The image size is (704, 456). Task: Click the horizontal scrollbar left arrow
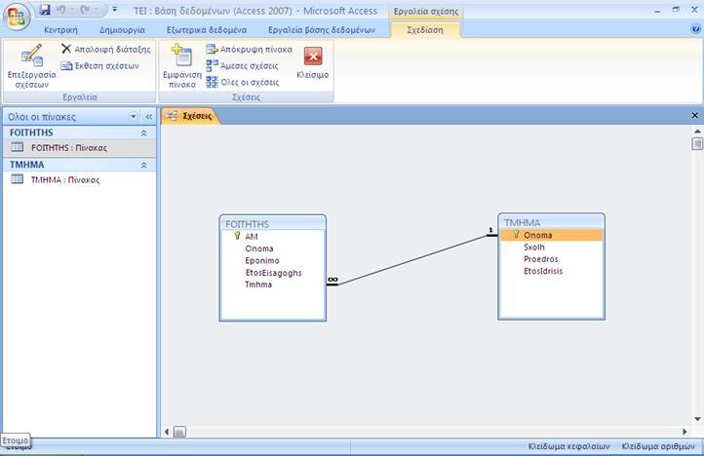click(x=167, y=432)
